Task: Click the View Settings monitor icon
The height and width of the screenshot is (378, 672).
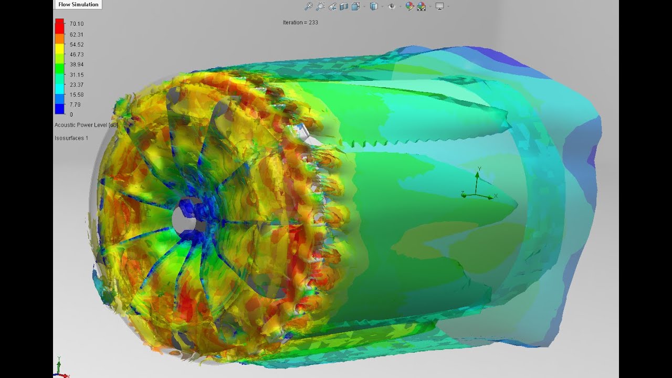Action: (x=439, y=6)
